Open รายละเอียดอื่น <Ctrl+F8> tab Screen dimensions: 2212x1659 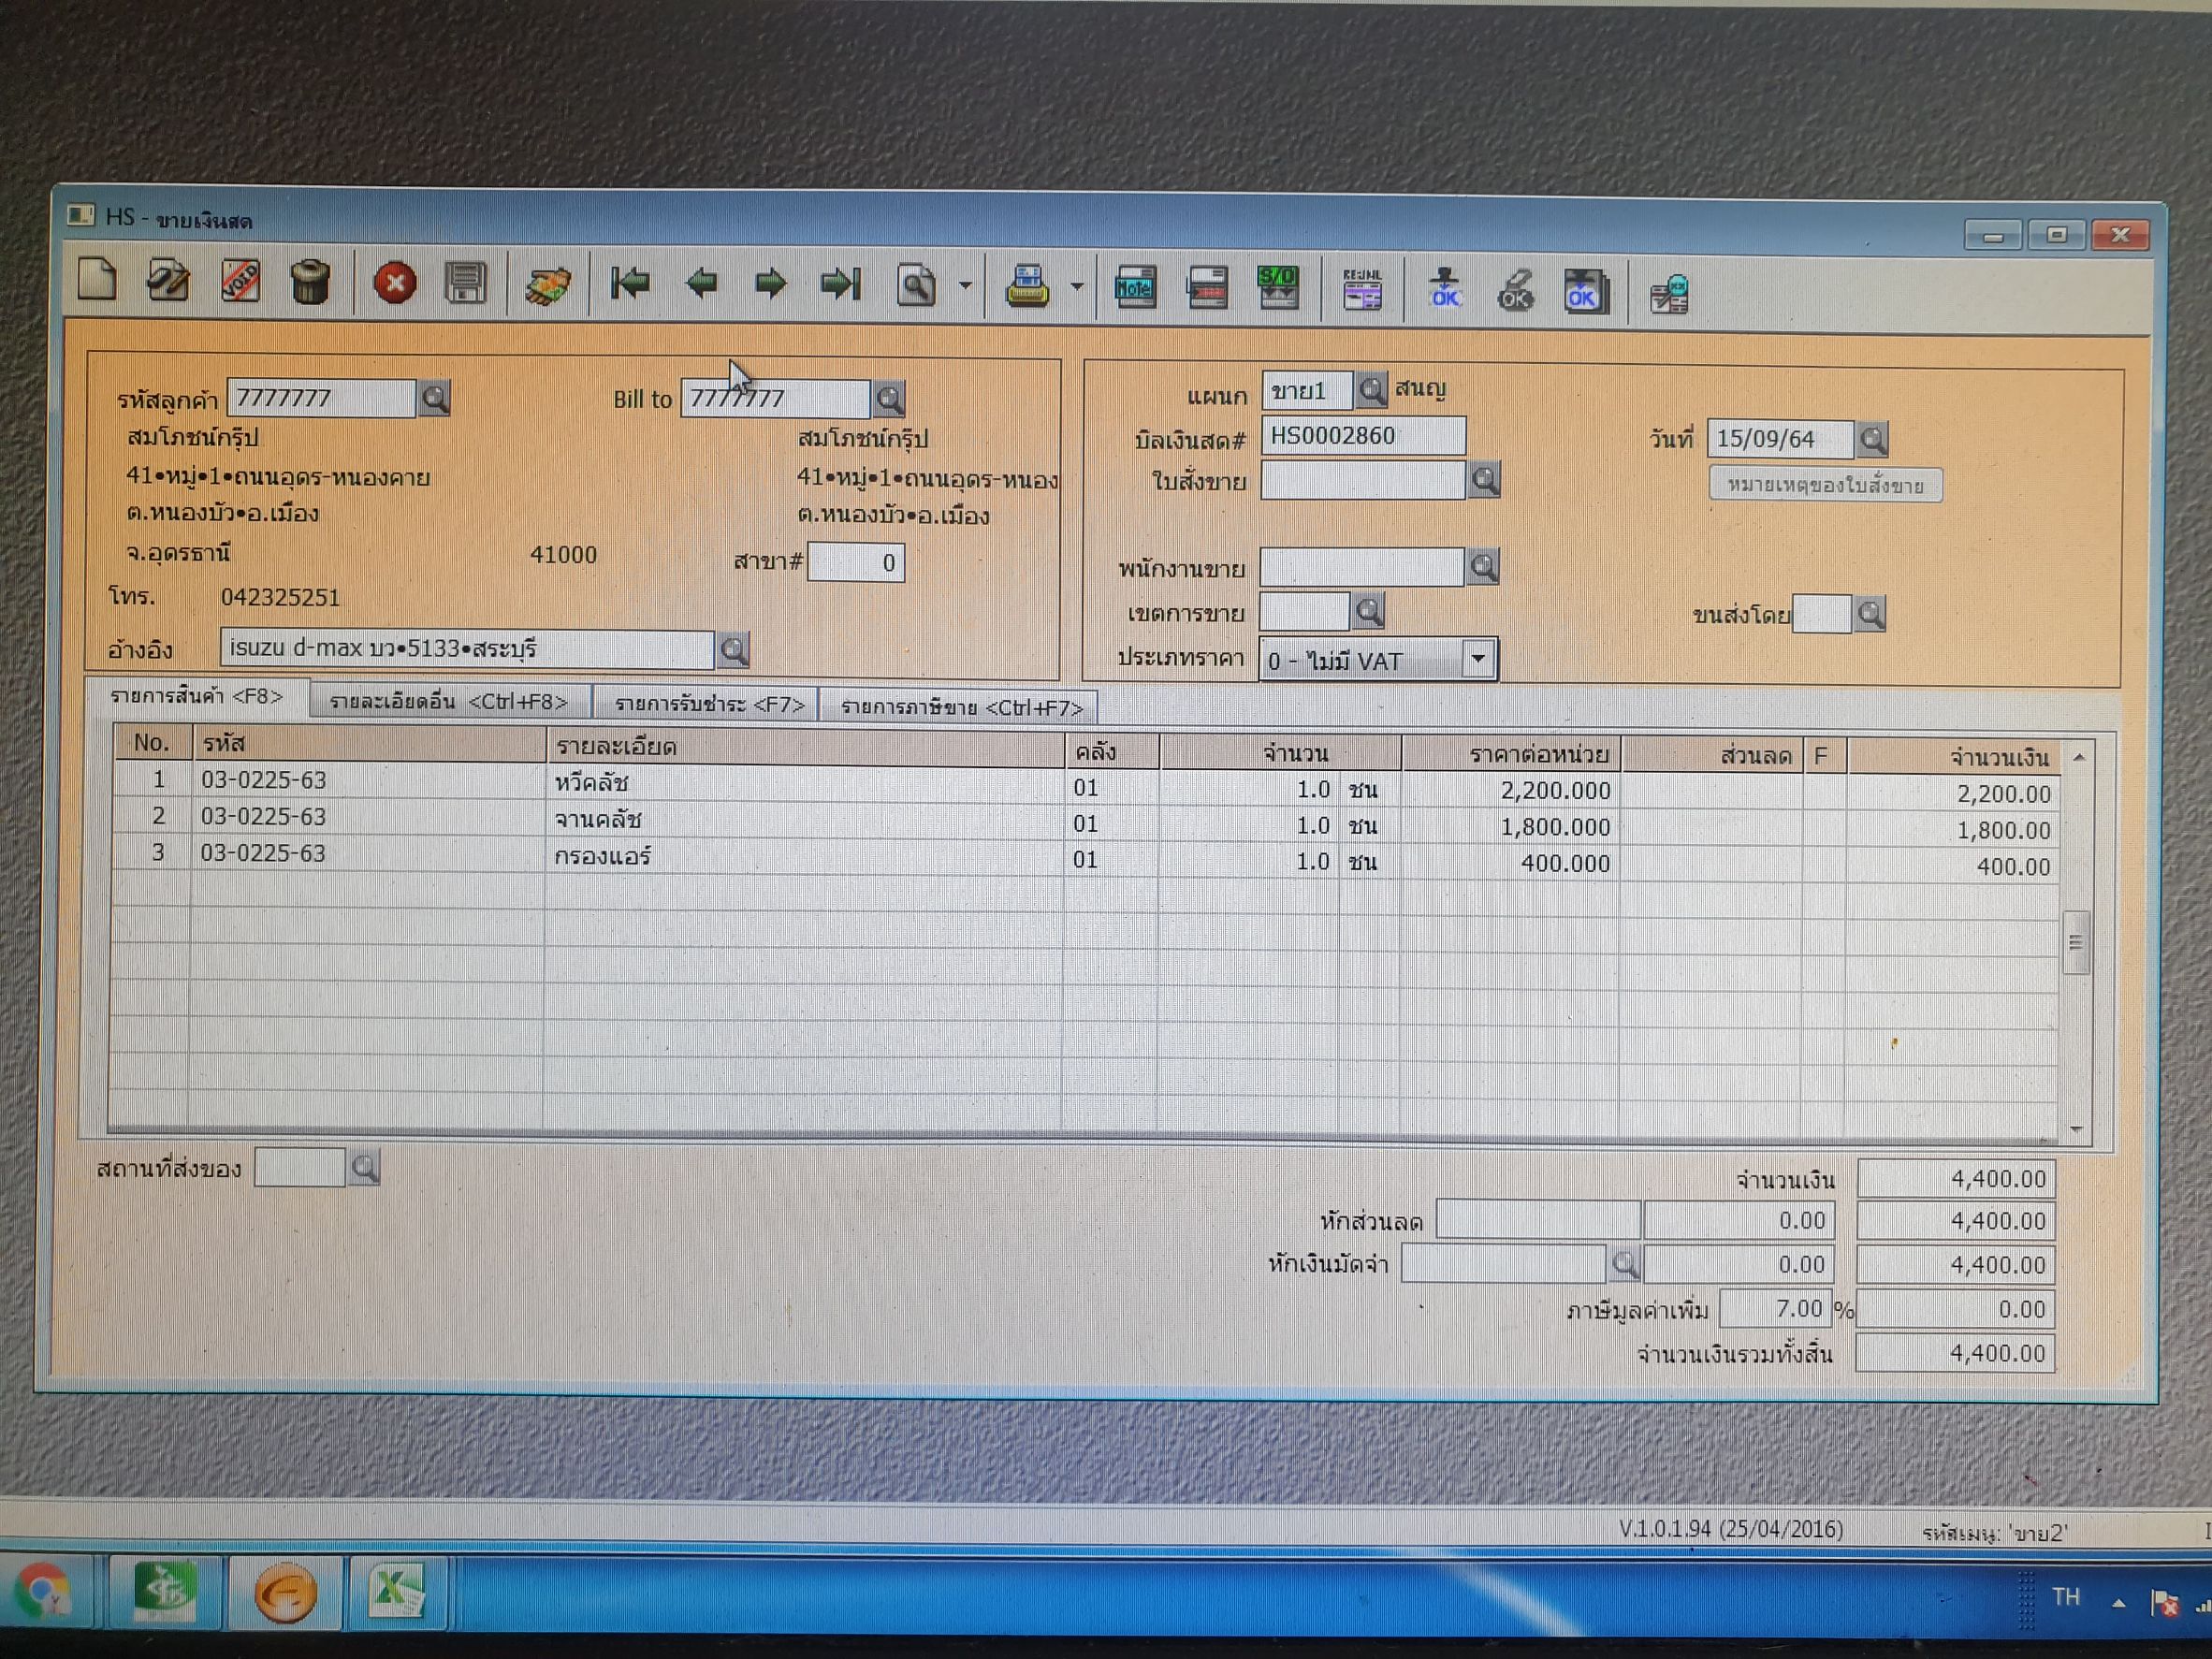pos(449,702)
